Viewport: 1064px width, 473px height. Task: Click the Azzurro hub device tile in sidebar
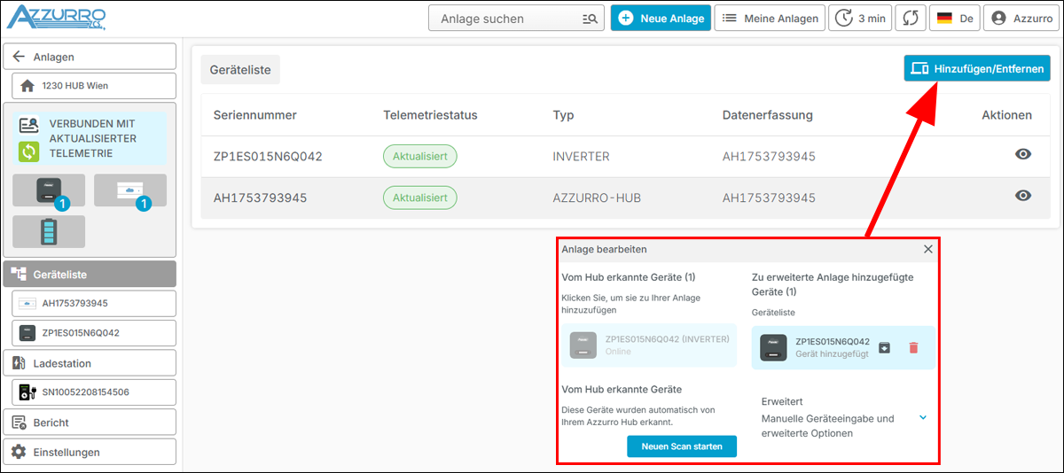click(130, 190)
